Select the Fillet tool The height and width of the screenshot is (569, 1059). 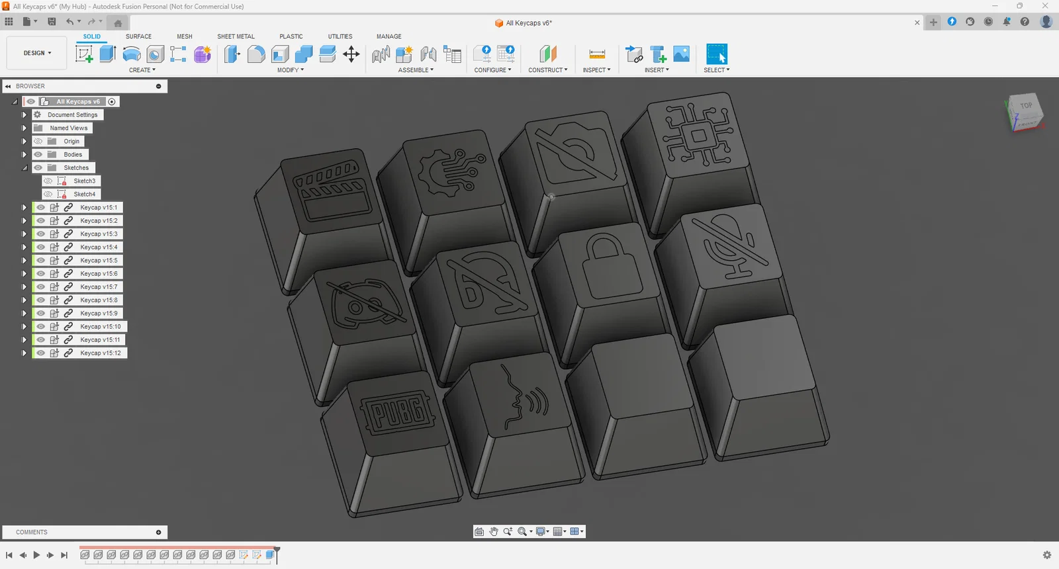click(256, 54)
